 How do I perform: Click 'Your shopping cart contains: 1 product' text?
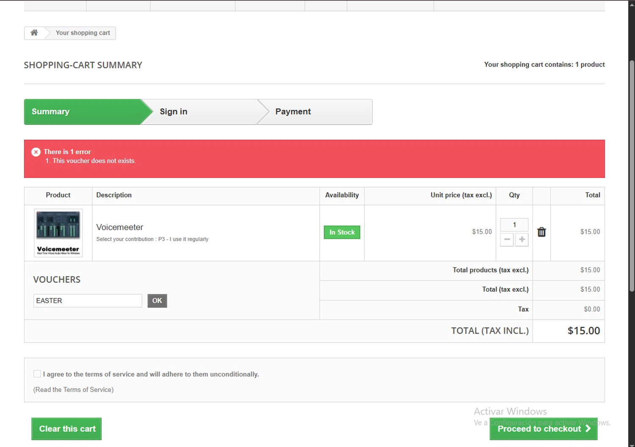point(544,64)
